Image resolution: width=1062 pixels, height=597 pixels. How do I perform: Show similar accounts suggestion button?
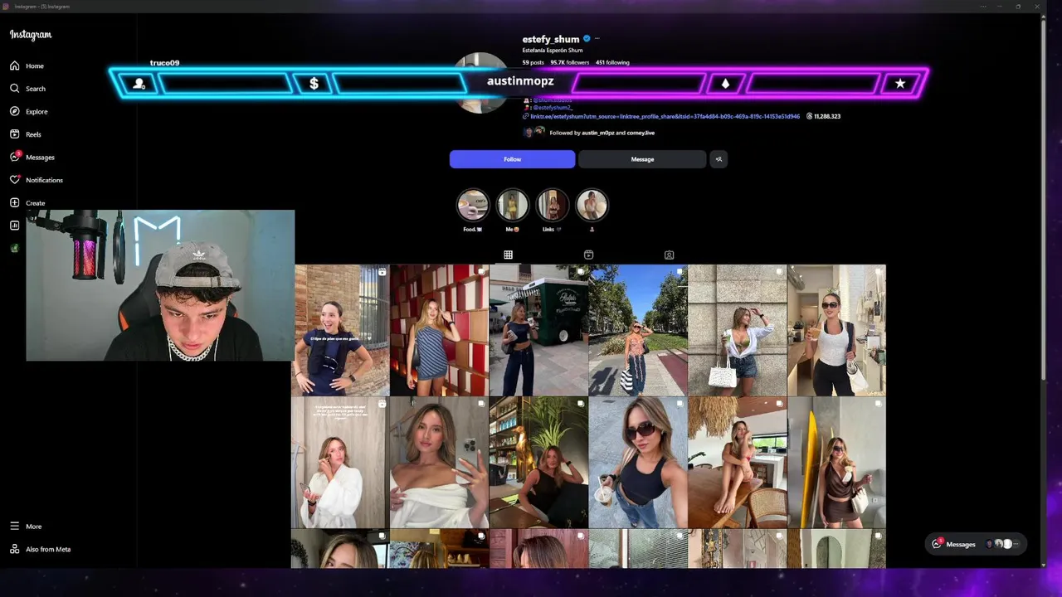click(719, 159)
